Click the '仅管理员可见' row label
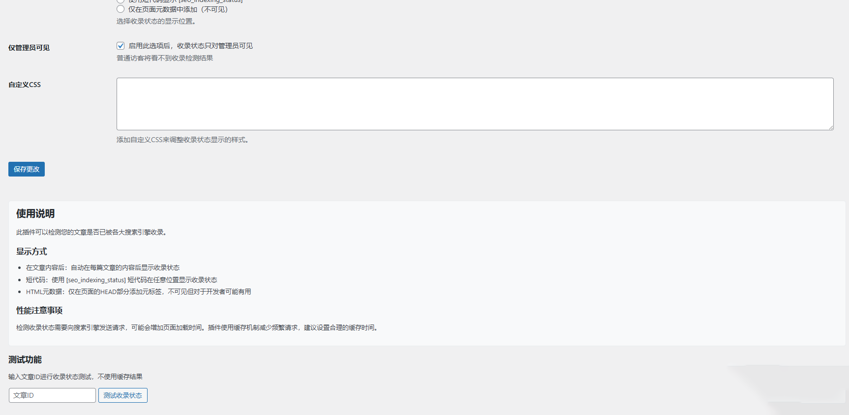Image resolution: width=849 pixels, height=415 pixels. [29, 48]
